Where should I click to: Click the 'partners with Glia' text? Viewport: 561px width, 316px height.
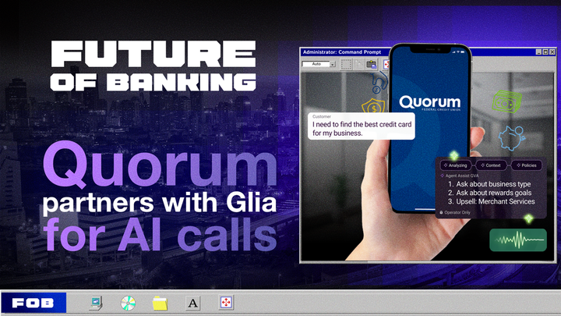(160, 202)
